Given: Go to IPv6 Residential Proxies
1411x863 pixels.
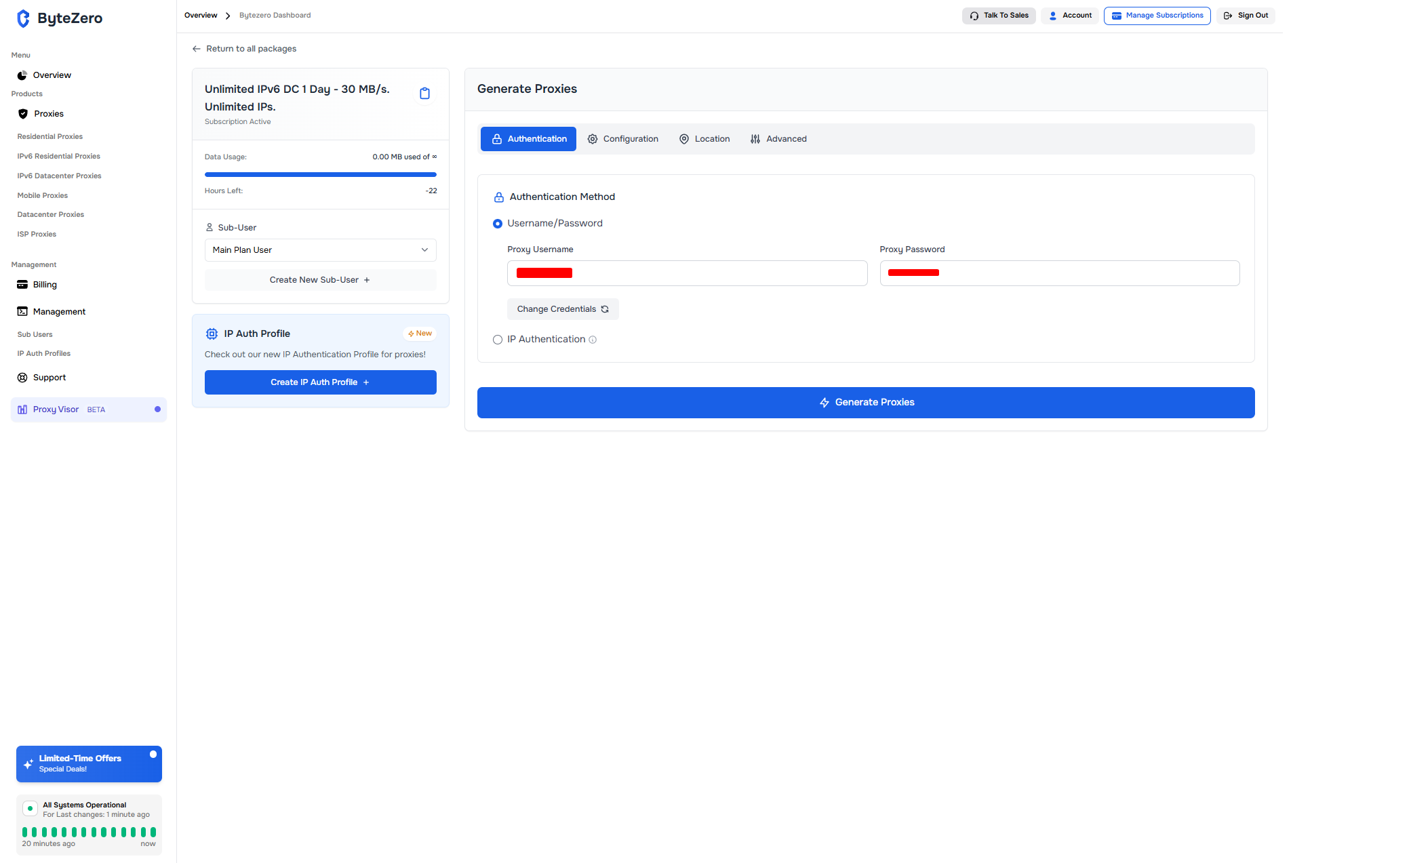Looking at the screenshot, I should 59,157.
